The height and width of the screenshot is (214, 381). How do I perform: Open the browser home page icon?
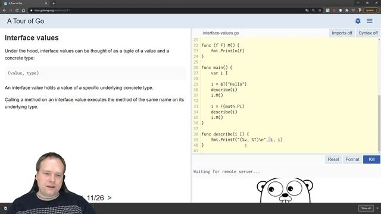click(24, 11)
